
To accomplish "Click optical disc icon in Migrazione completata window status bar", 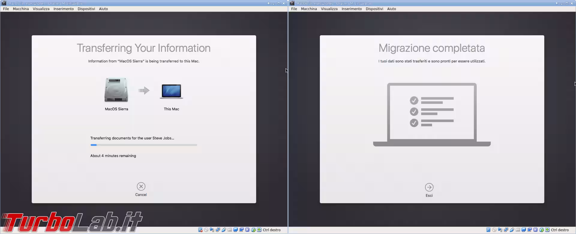I will click(494, 230).
